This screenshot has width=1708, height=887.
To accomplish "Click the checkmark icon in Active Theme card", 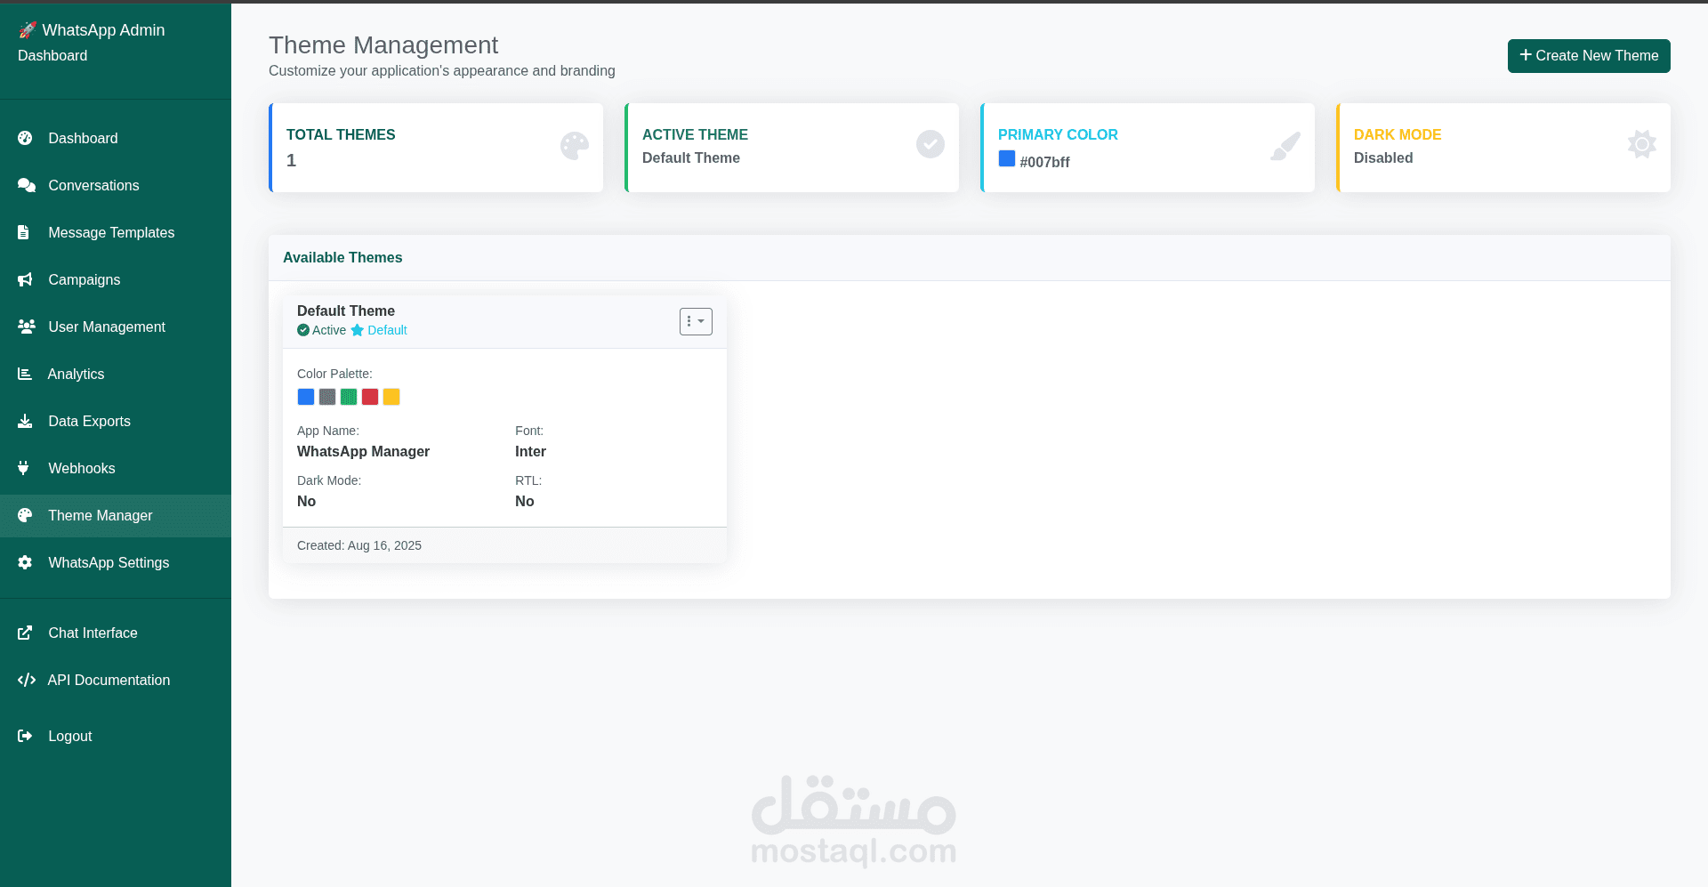I will (931, 144).
